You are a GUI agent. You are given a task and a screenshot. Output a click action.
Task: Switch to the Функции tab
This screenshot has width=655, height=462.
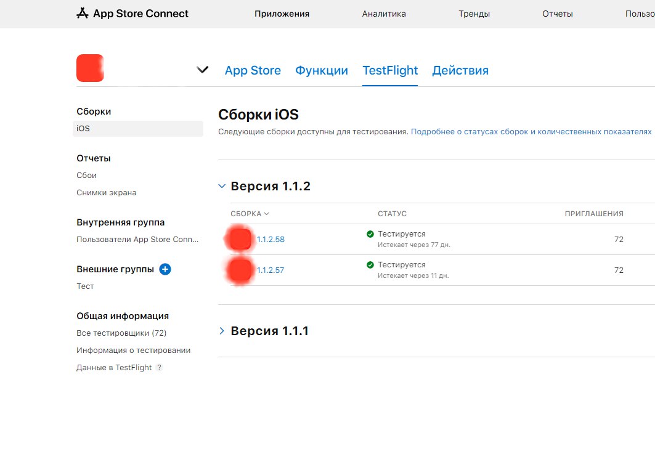coord(322,71)
